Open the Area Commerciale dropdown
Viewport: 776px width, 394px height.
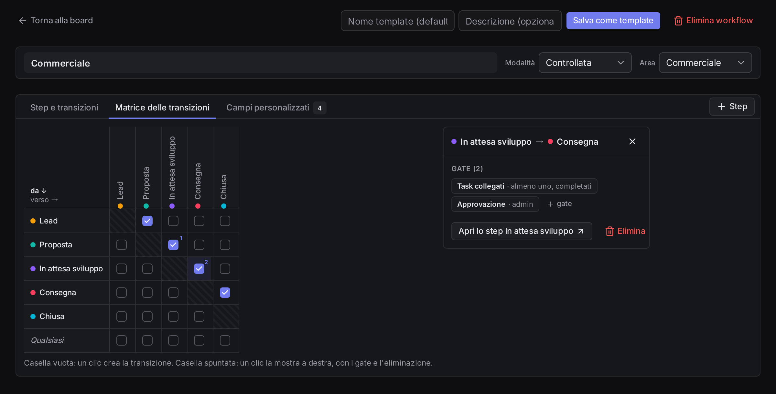tap(705, 63)
